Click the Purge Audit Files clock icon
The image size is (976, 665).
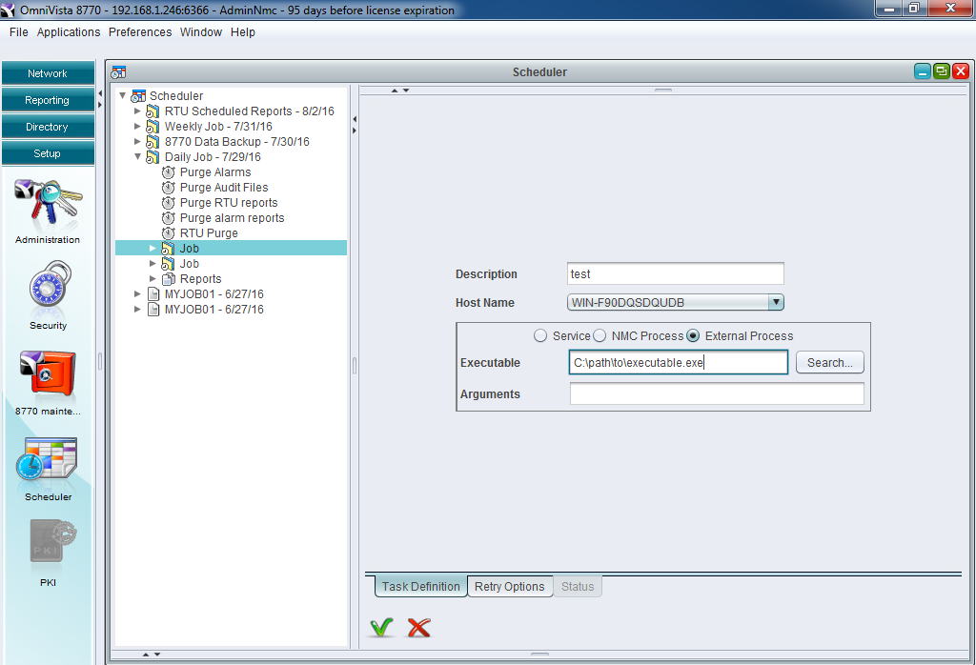(x=168, y=188)
